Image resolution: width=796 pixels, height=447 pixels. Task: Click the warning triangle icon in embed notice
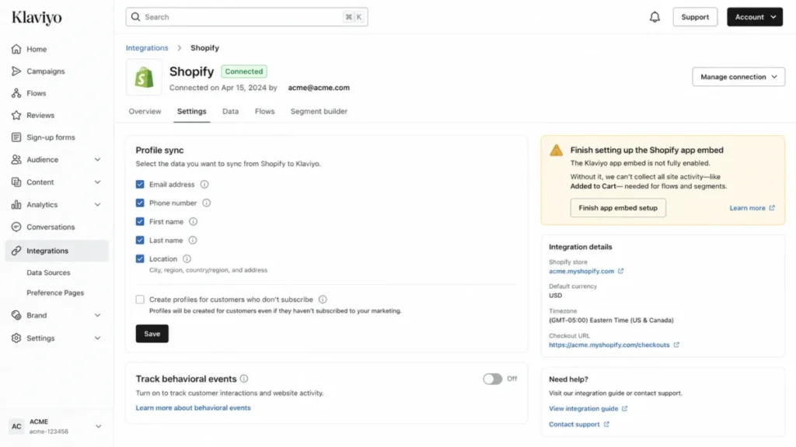tap(556, 150)
